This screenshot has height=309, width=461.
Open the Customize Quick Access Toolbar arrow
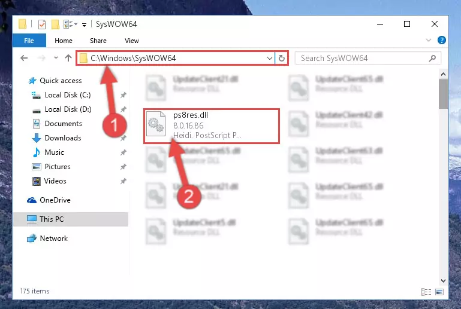(x=84, y=25)
